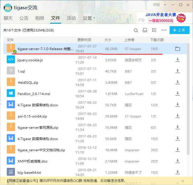Download 4.Tigase docx sized 50.7KB

coord(178,105)
